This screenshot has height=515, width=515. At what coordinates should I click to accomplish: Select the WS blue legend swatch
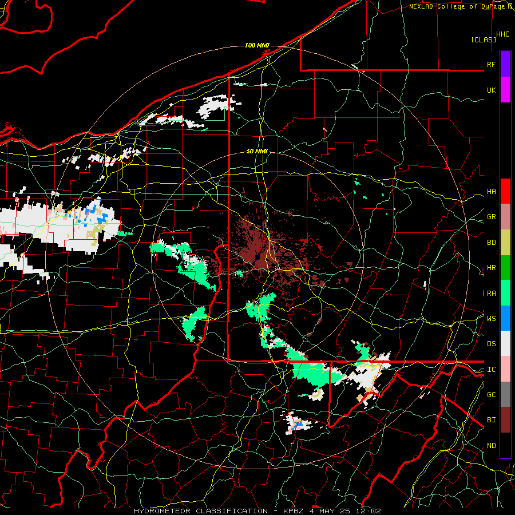tap(505, 318)
